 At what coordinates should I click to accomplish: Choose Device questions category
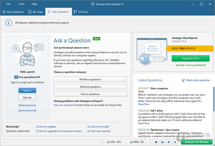click(90, 94)
